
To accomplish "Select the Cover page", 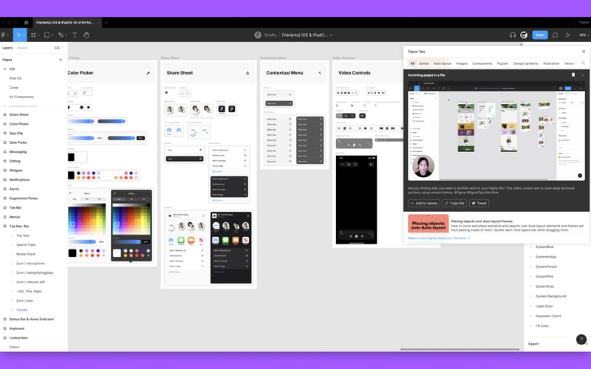I will pyautogui.click(x=14, y=87).
